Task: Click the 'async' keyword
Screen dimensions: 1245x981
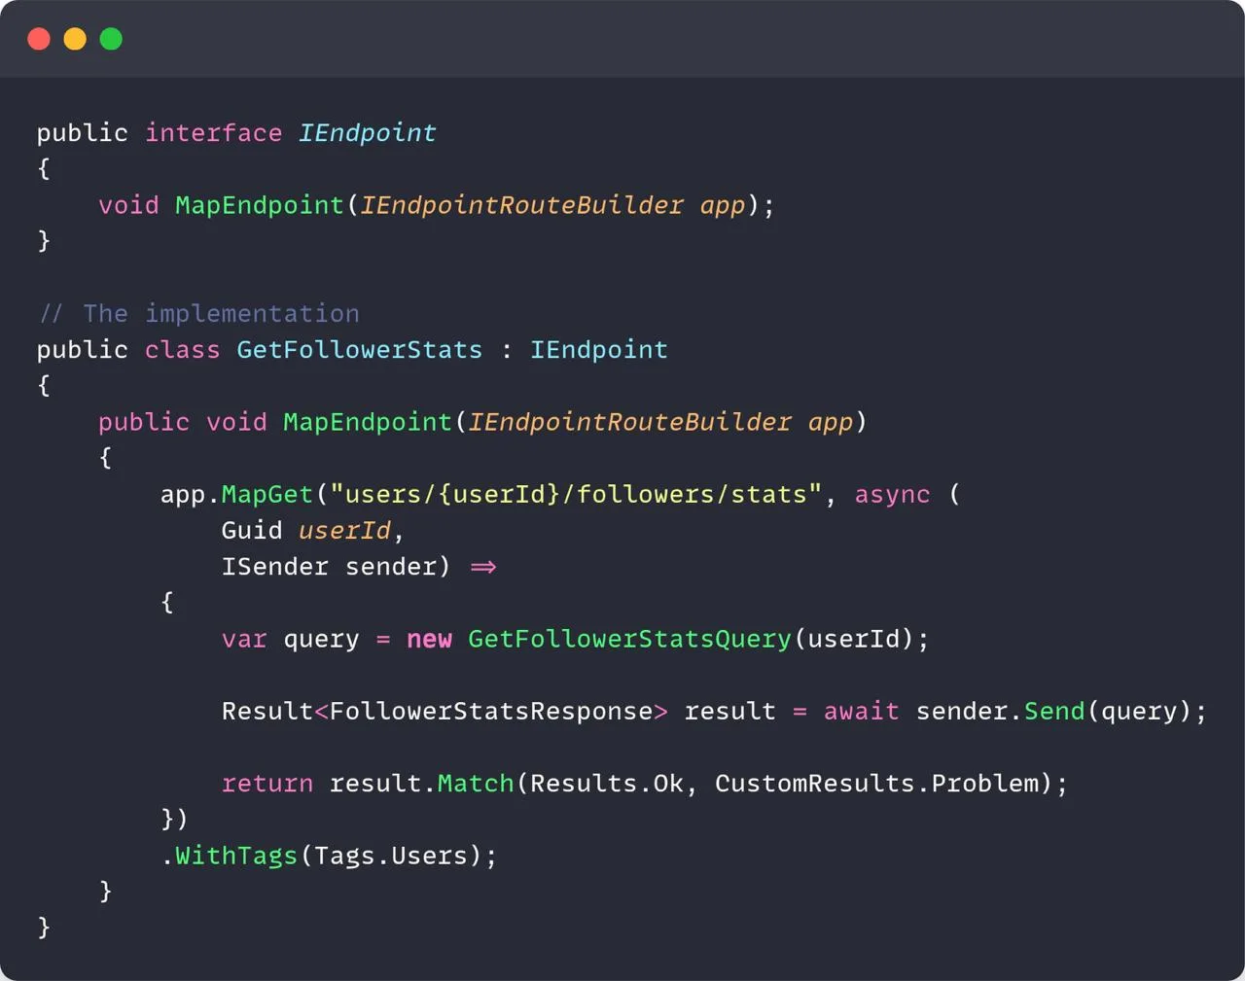Action: [x=892, y=494]
